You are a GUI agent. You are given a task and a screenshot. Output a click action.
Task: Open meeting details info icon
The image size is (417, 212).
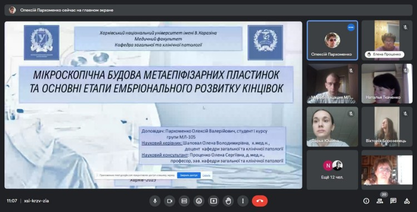click(x=366, y=201)
